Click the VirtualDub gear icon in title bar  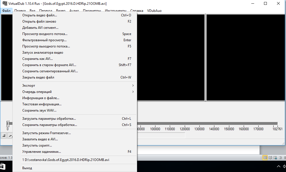pyautogui.click(x=5, y=3)
